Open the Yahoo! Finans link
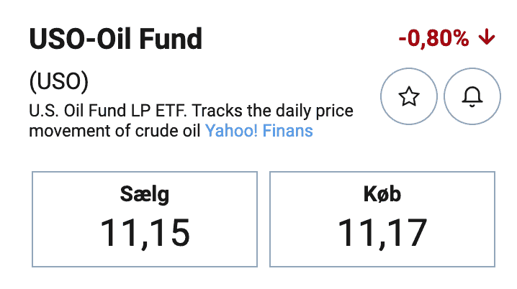The height and width of the screenshot is (289, 517). pos(258,131)
